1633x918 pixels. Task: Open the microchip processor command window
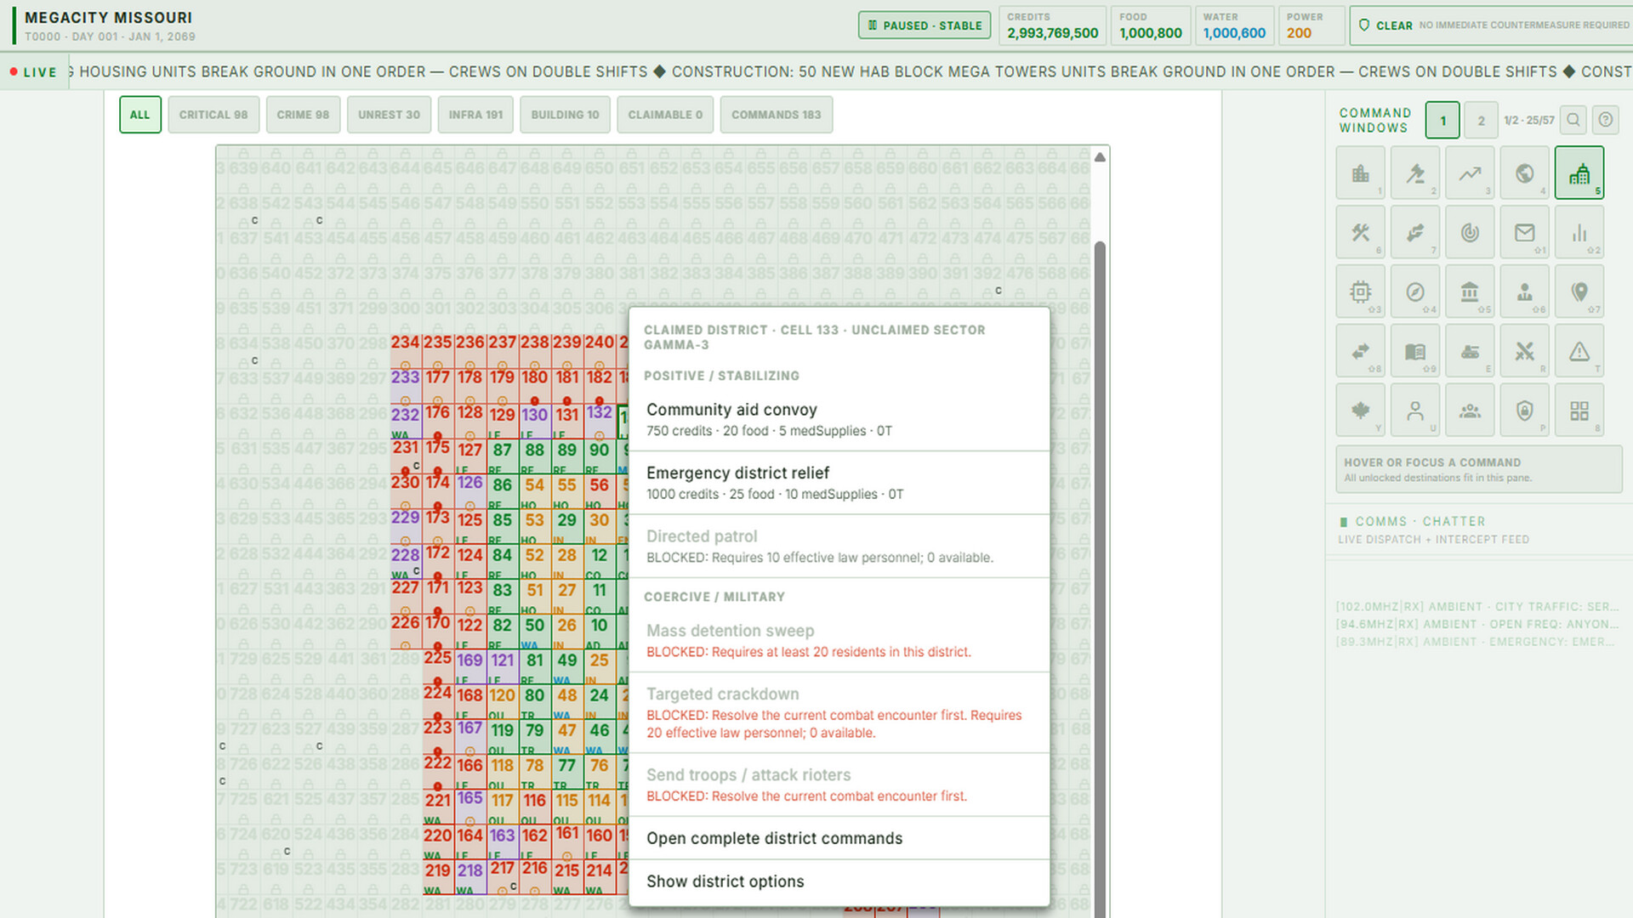(1361, 292)
